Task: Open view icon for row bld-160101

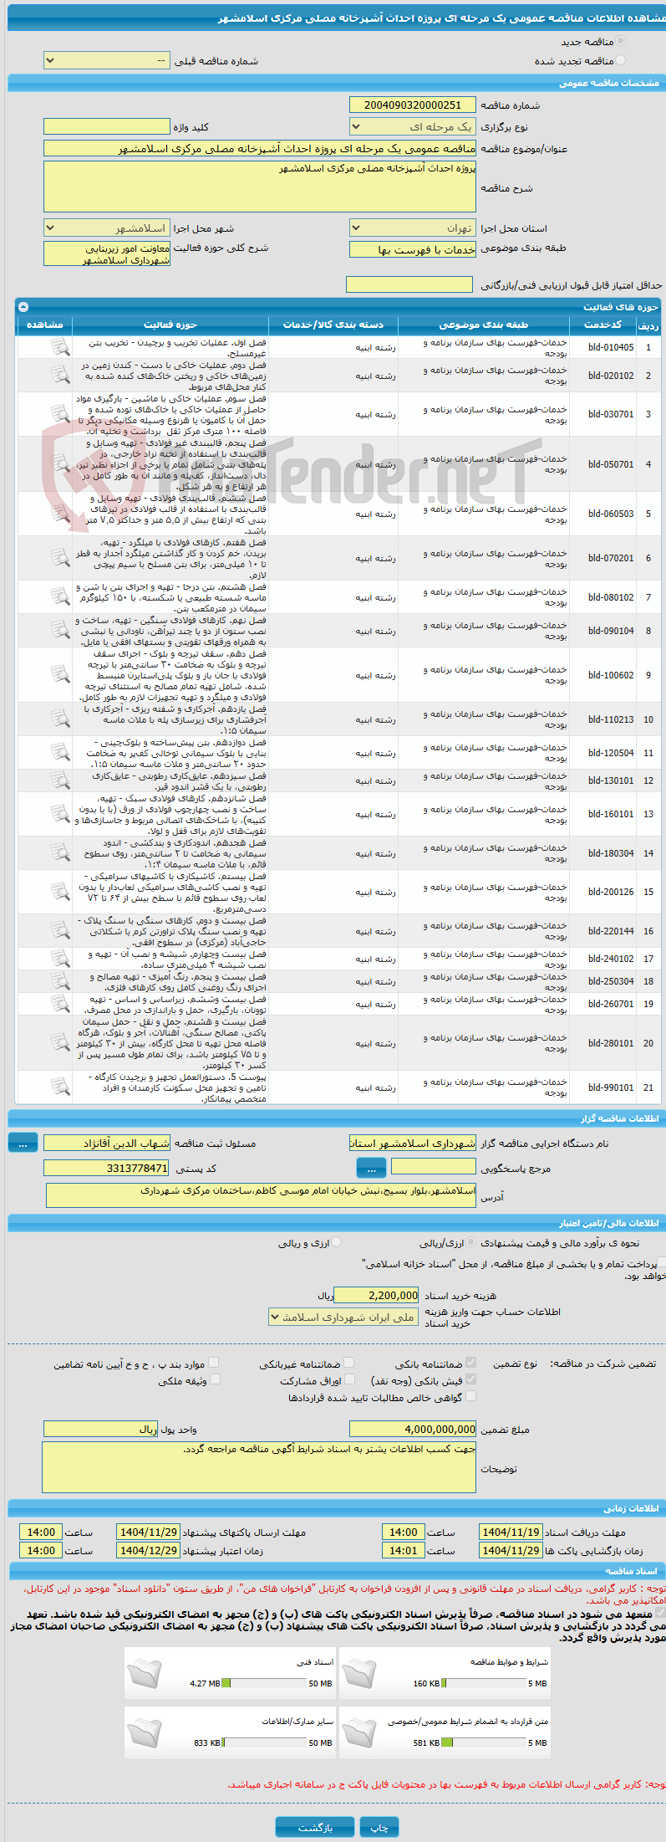Action: click(60, 814)
